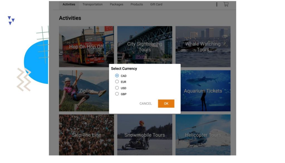Select GBP in the currency dialog
This screenshot has height=163, width=285.
coord(117,94)
